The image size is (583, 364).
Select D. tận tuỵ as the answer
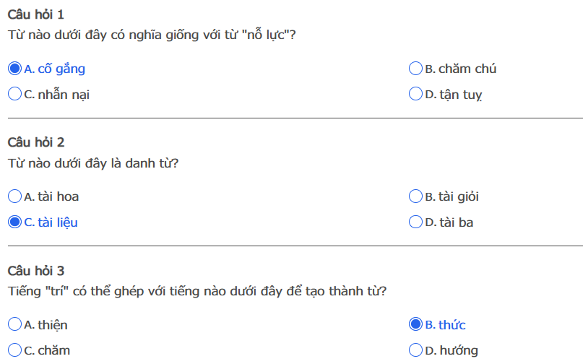(415, 94)
